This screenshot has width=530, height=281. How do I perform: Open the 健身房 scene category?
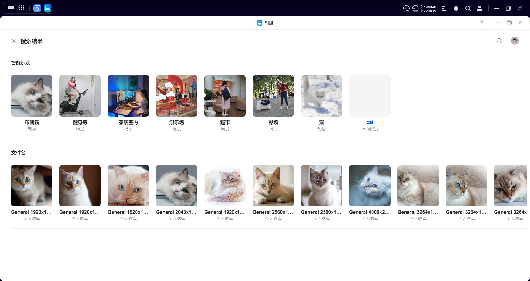(80, 96)
